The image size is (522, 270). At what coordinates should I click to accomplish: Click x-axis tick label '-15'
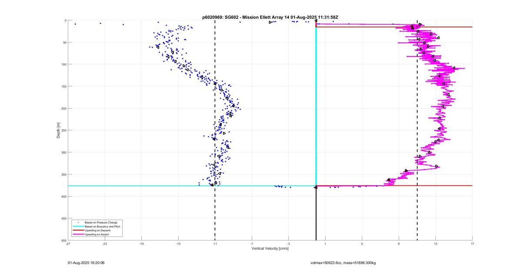point(178,244)
